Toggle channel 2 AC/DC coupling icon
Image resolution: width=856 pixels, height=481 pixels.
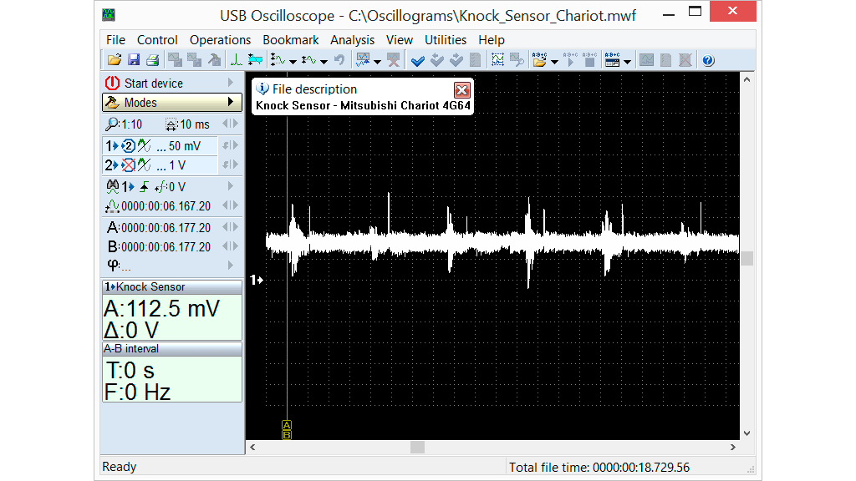pos(144,165)
